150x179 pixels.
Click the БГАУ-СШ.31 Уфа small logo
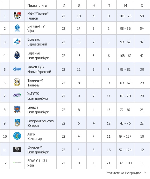(17, 162)
